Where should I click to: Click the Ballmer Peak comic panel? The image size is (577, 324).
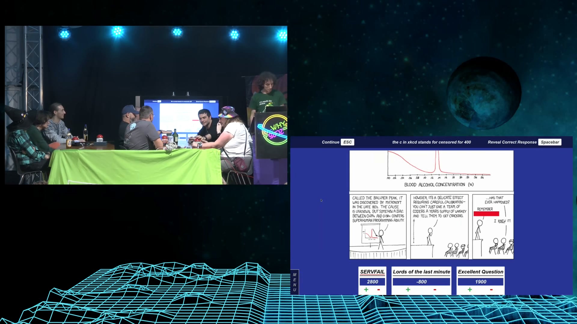pyautogui.click(x=378, y=226)
